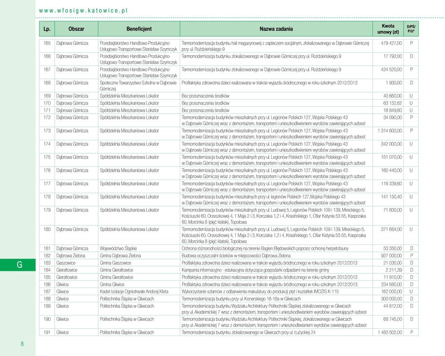Select amount 479 427,00
This screenshot has height=356, width=445.
click(x=391, y=43)
